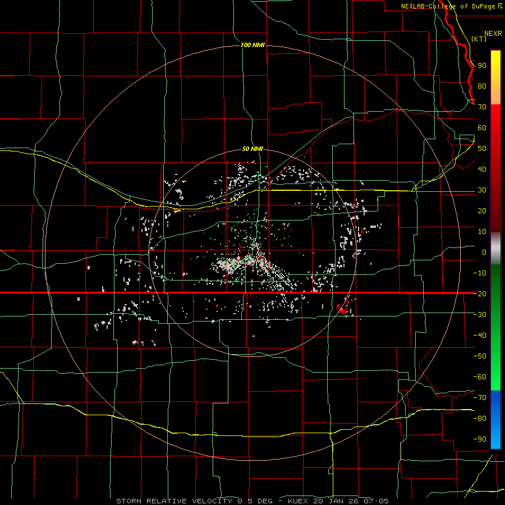Click the 20 value on velocity scale
This screenshot has height=505, width=505.
click(x=482, y=210)
